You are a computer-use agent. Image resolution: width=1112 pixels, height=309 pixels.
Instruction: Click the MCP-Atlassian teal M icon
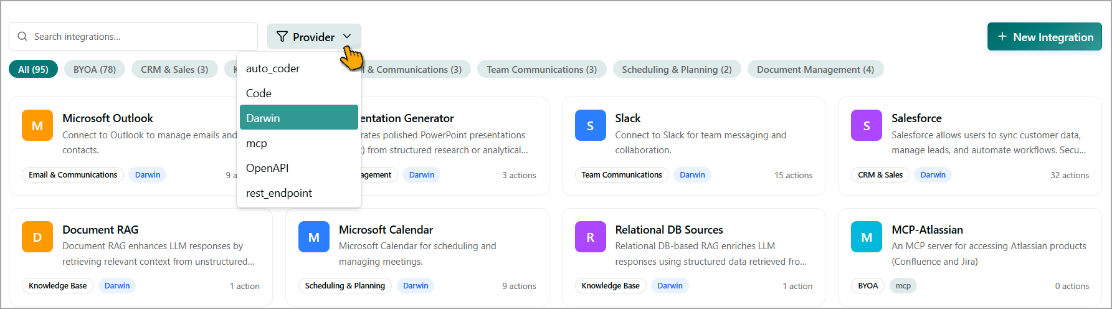(x=867, y=237)
